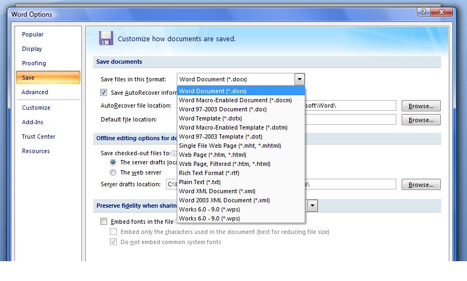Image resolution: width=467 pixels, height=281 pixels.
Task: Select Word Macro-Enabled Template (*.dotm)
Action: click(240, 127)
